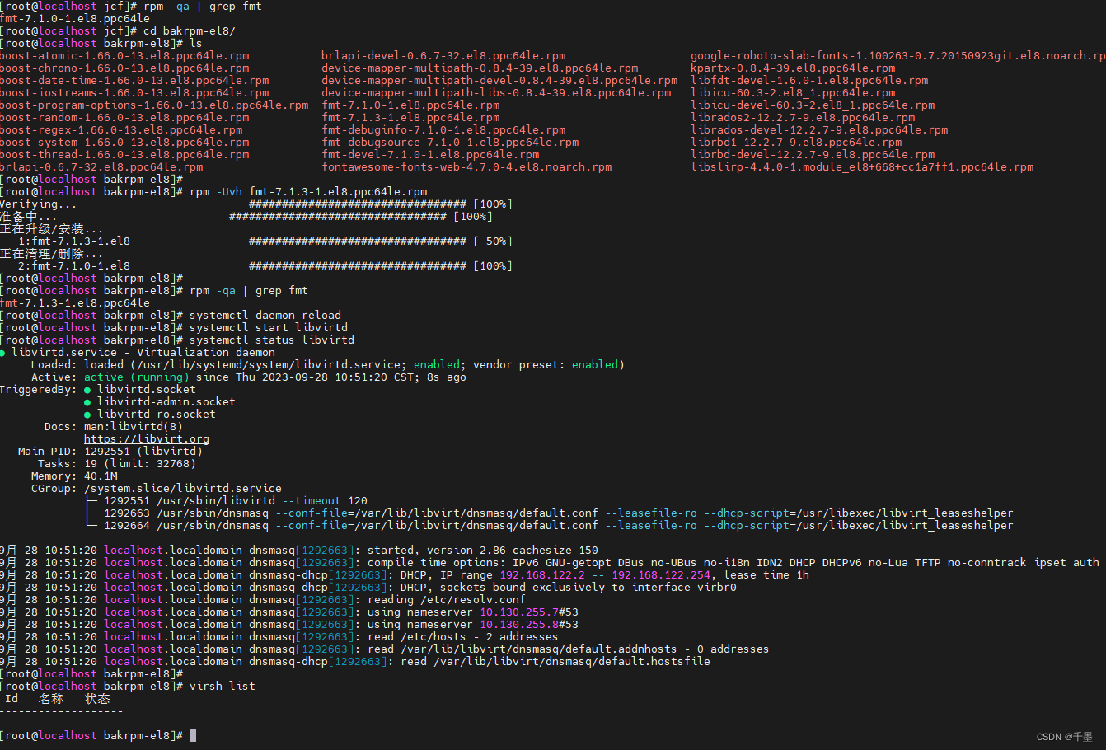This screenshot has width=1106, height=750.
Task: Click boost-regex-1.66.0-13.el8.ppc64le.rpm file name
Action: (121, 130)
